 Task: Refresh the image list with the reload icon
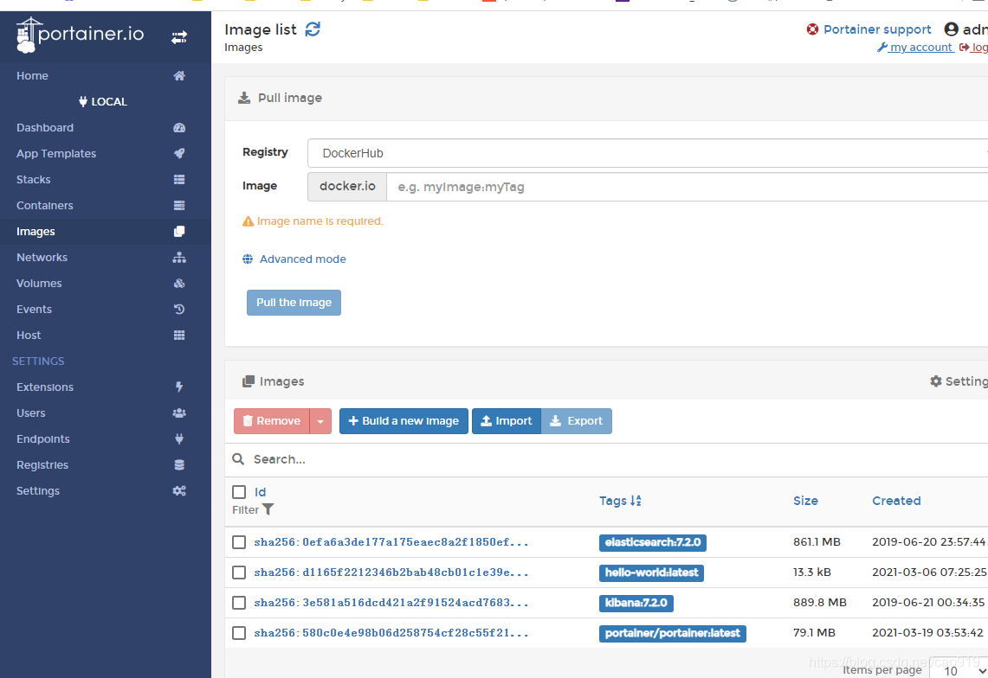pos(313,29)
